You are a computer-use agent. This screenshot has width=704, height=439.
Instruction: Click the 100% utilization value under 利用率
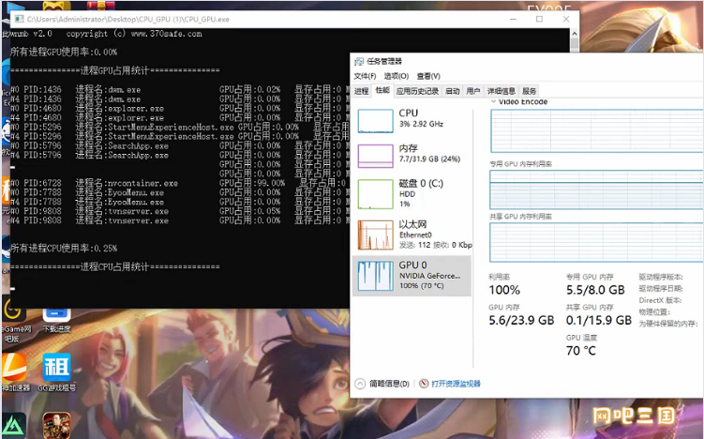(x=504, y=290)
